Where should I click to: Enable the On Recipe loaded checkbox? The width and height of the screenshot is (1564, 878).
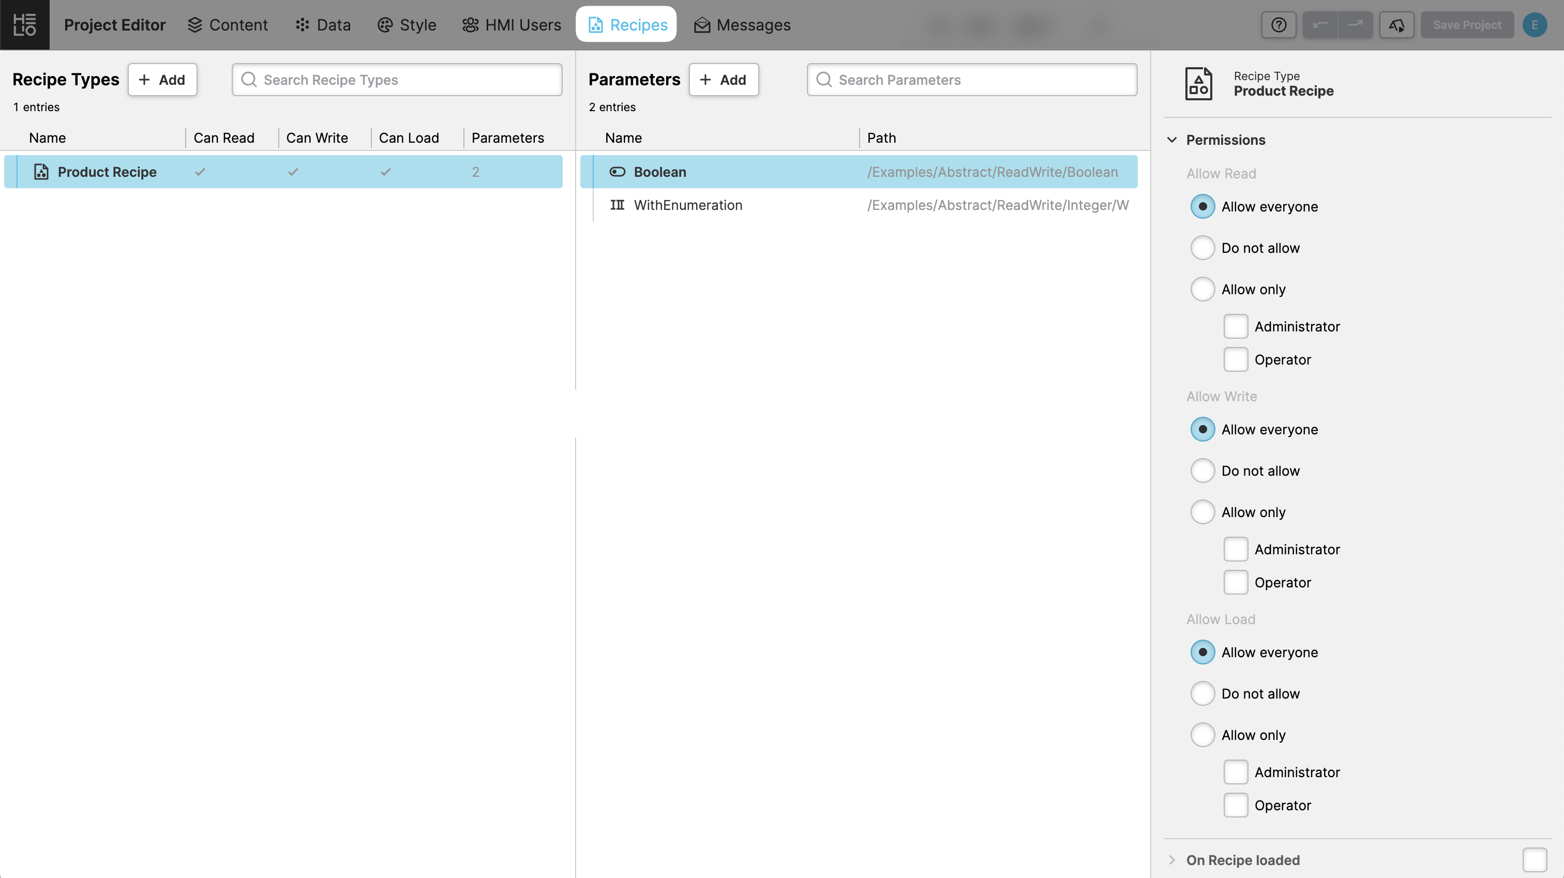coord(1534,860)
